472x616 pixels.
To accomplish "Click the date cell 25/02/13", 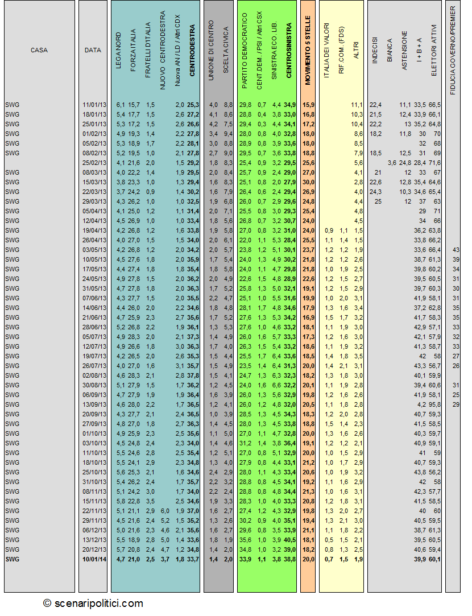I will click(94, 163).
